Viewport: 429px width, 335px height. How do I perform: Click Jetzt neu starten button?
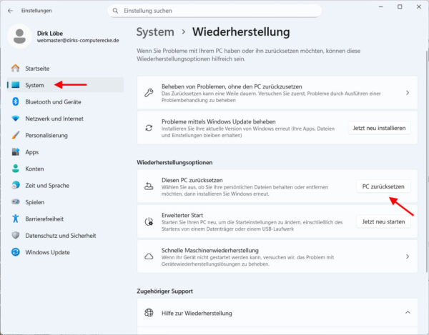click(x=383, y=221)
